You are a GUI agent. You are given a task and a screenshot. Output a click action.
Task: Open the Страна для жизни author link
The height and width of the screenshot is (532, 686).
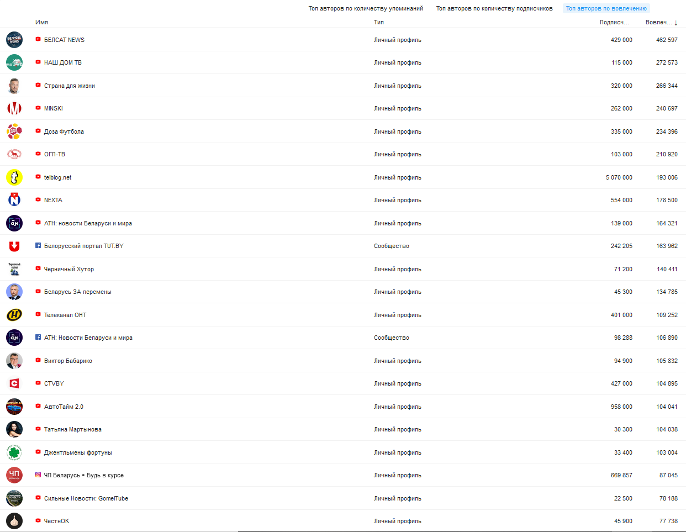point(70,86)
